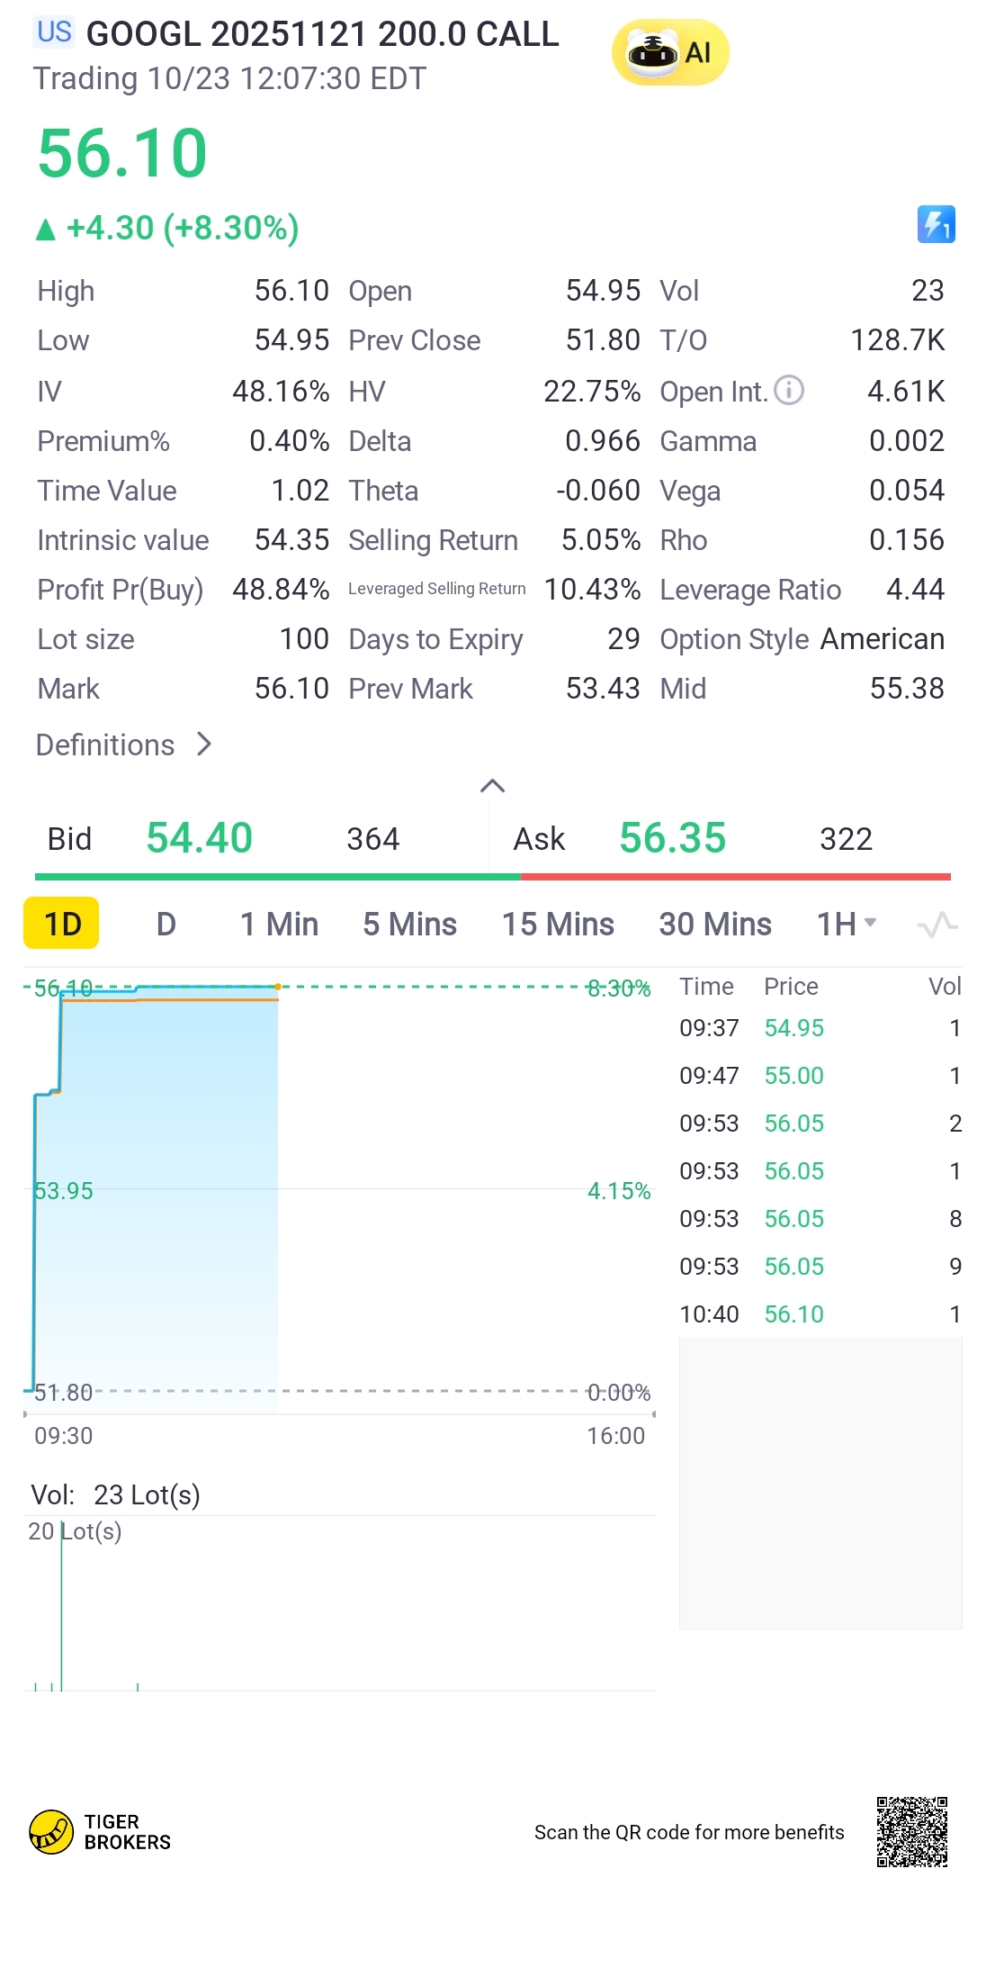986x1968 pixels.
Task: Open the 1H timeframe dropdown
Action: point(846,925)
